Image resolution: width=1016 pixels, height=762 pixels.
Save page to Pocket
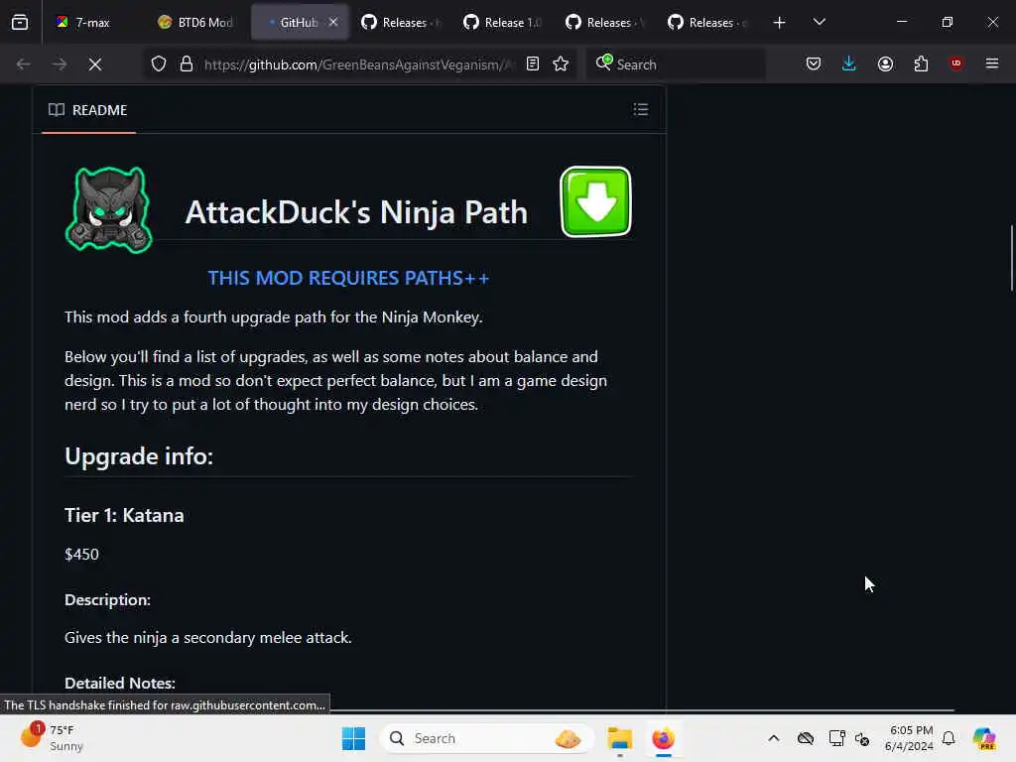click(814, 64)
